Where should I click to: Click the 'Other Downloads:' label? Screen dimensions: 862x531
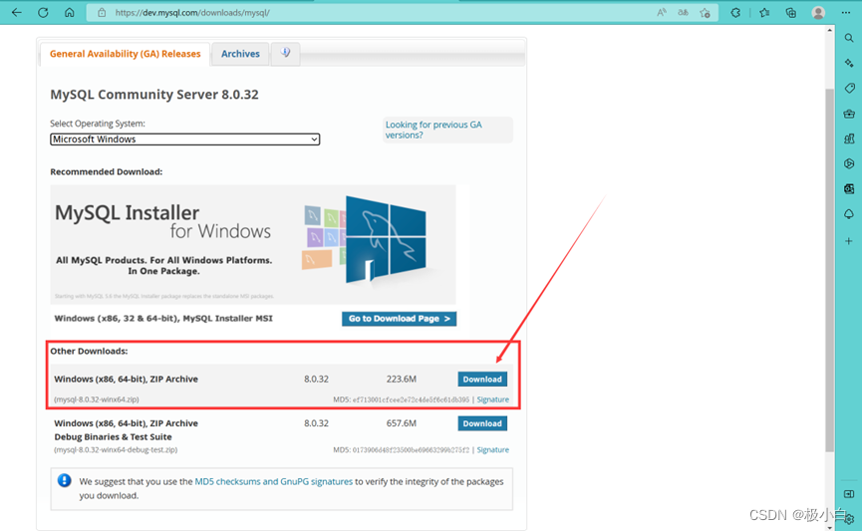89,351
